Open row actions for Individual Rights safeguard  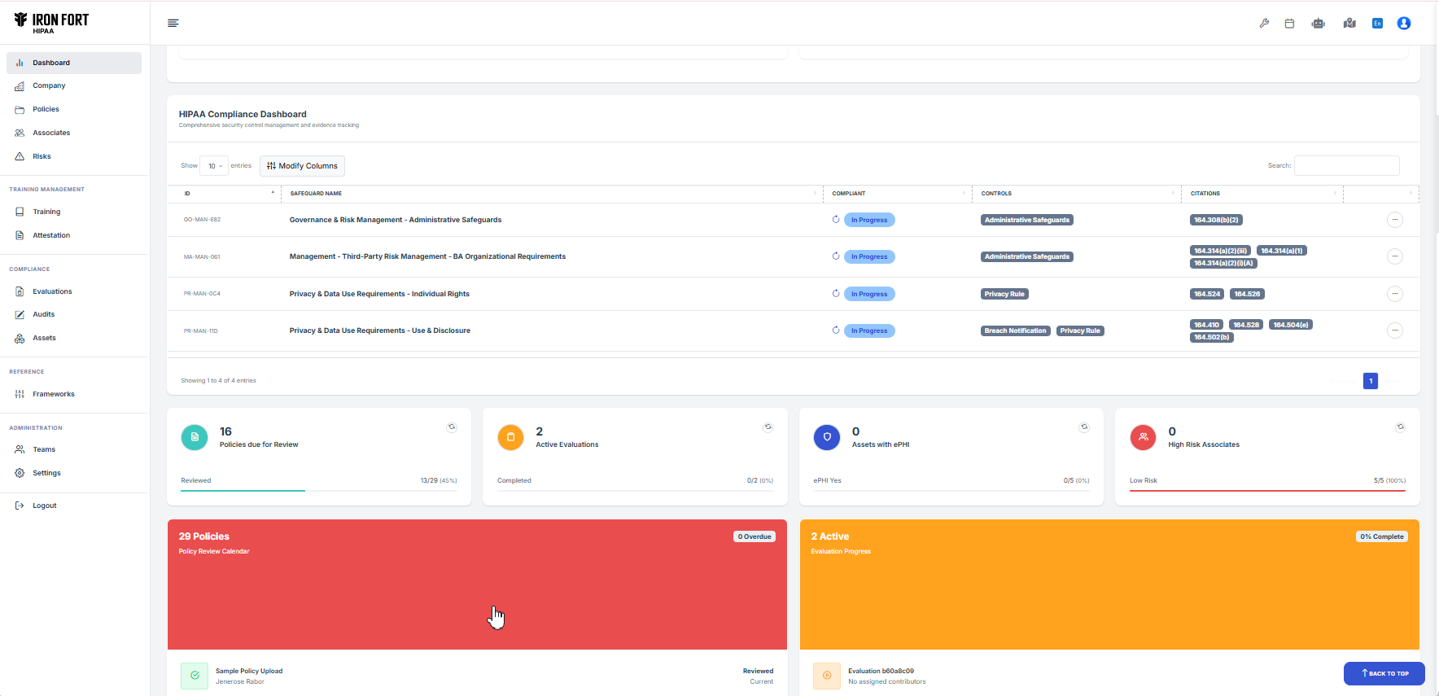point(1394,294)
